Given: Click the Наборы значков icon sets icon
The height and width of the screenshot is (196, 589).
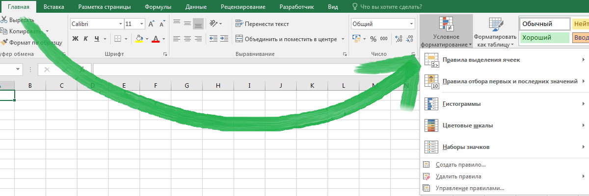Looking at the screenshot, I should (x=431, y=147).
